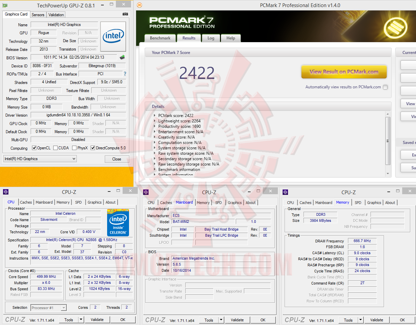The width and height of the screenshot is (416, 325).
Task: Click the Intel logo in GPU-Z
Action: (x=113, y=36)
